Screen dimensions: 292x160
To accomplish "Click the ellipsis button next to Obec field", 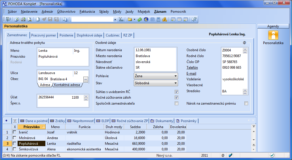I will 86,79.
